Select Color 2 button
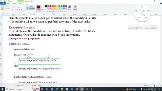 43,8
